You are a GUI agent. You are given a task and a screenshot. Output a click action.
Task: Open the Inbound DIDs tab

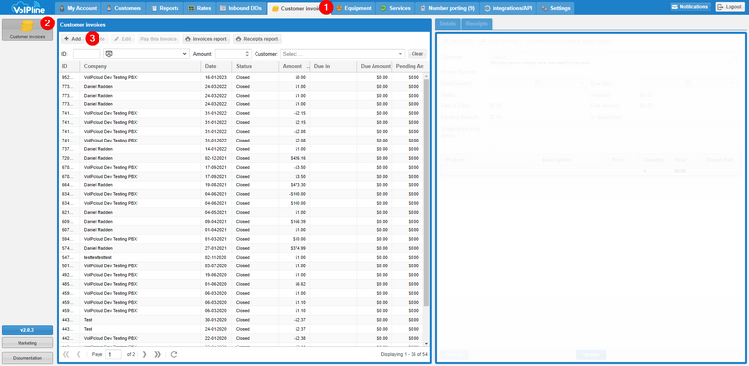(242, 8)
